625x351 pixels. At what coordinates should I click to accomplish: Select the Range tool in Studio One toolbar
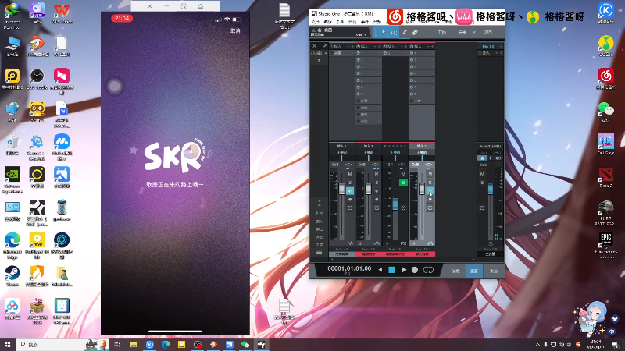[394, 32]
